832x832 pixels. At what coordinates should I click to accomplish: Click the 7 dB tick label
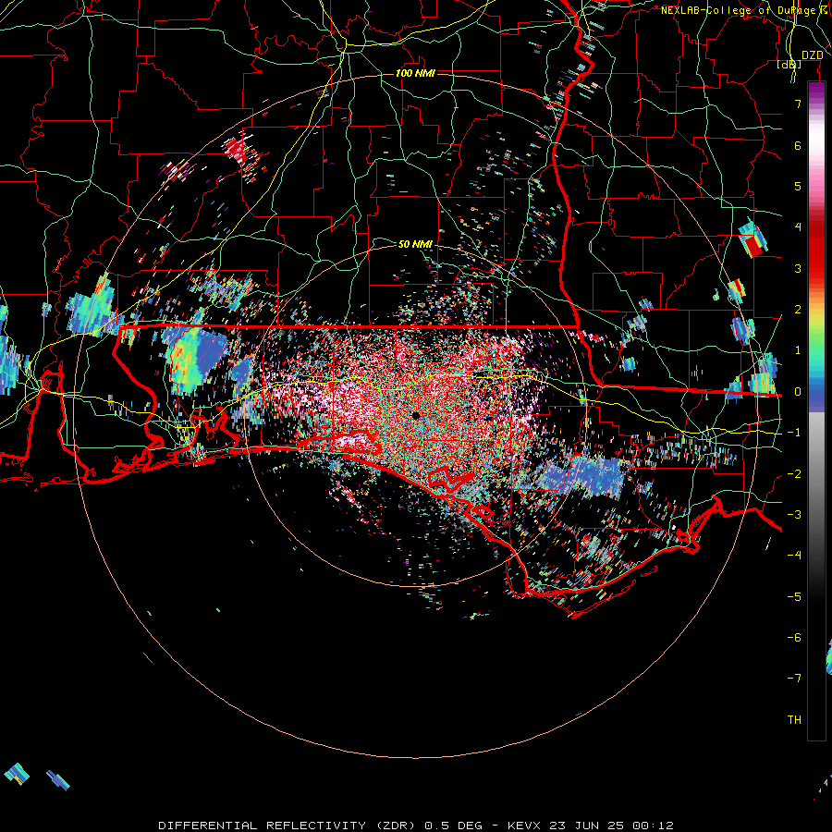point(798,104)
